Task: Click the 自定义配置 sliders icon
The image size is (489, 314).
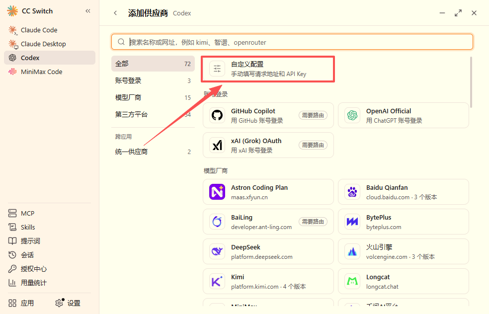Action: (217, 69)
